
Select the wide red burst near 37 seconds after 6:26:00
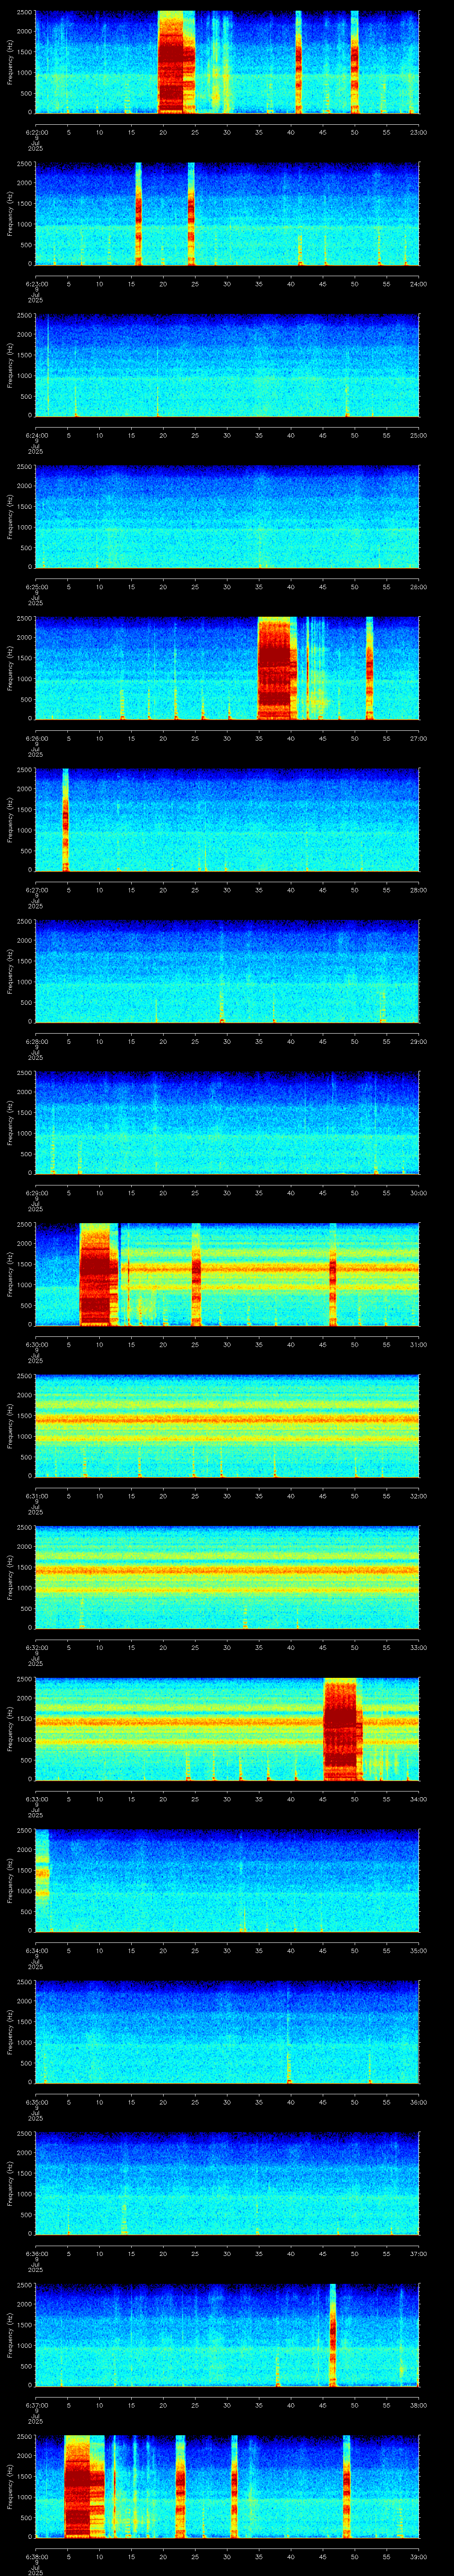pos(278,668)
